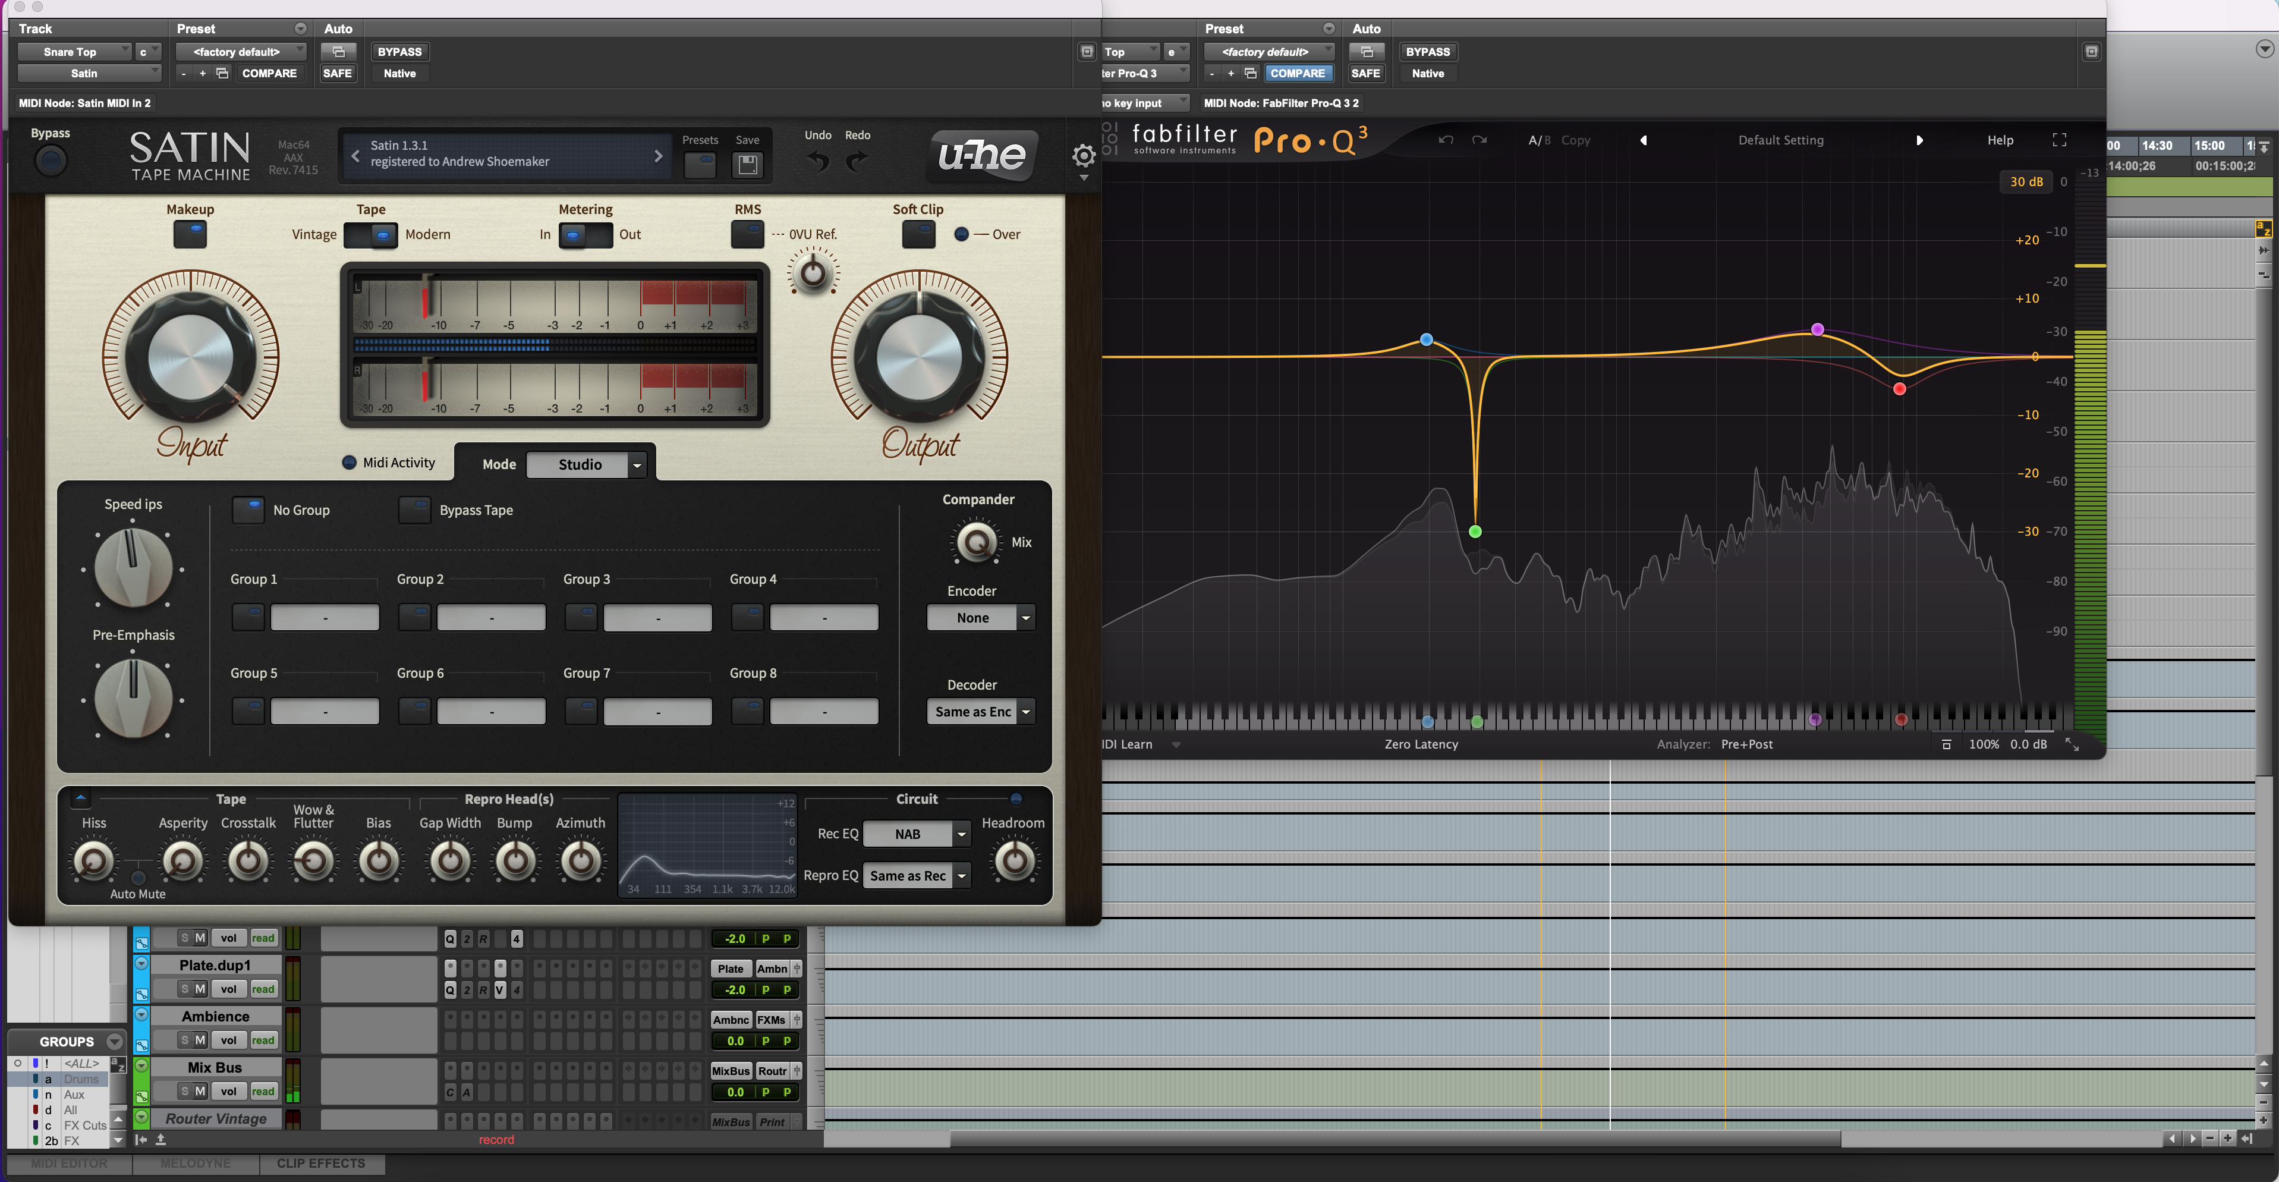Screen dimensions: 2279x1182
Task: Toggle the RMS metering switch
Action: [x=748, y=234]
